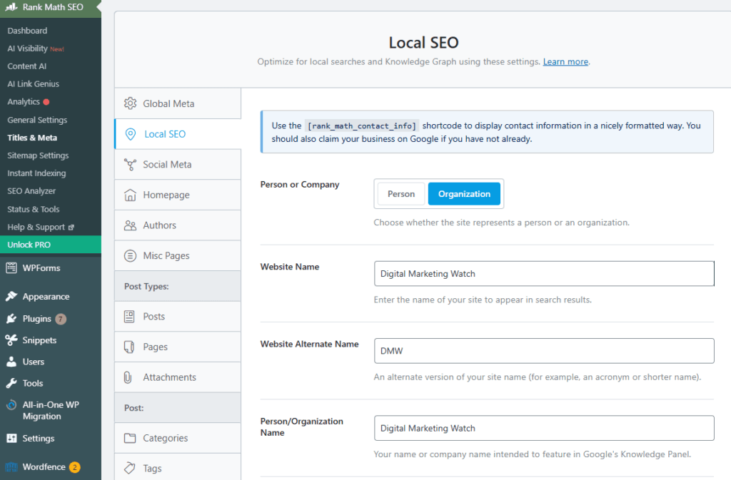Click the Social Meta network icon
731x480 pixels.
[130, 164]
